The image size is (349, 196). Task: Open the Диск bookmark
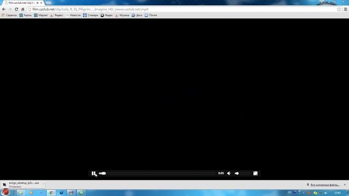point(137,15)
